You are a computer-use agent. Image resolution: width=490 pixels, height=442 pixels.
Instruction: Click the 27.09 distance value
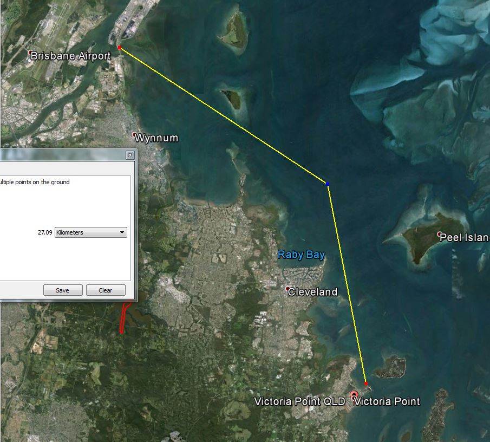tap(45, 232)
